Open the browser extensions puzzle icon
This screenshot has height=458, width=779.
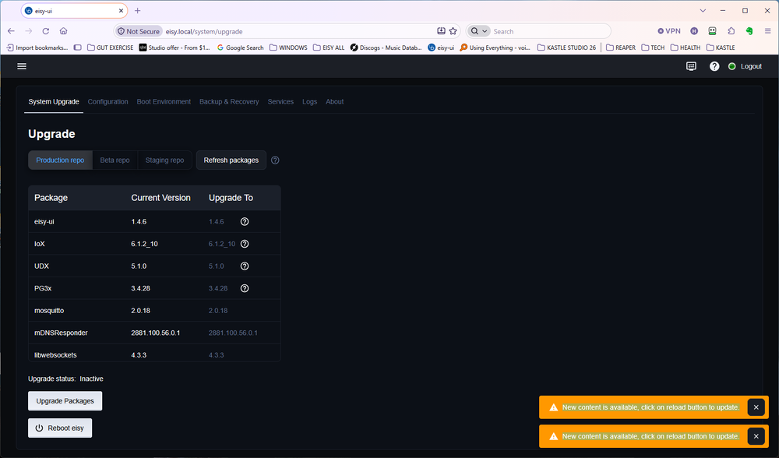[731, 31]
